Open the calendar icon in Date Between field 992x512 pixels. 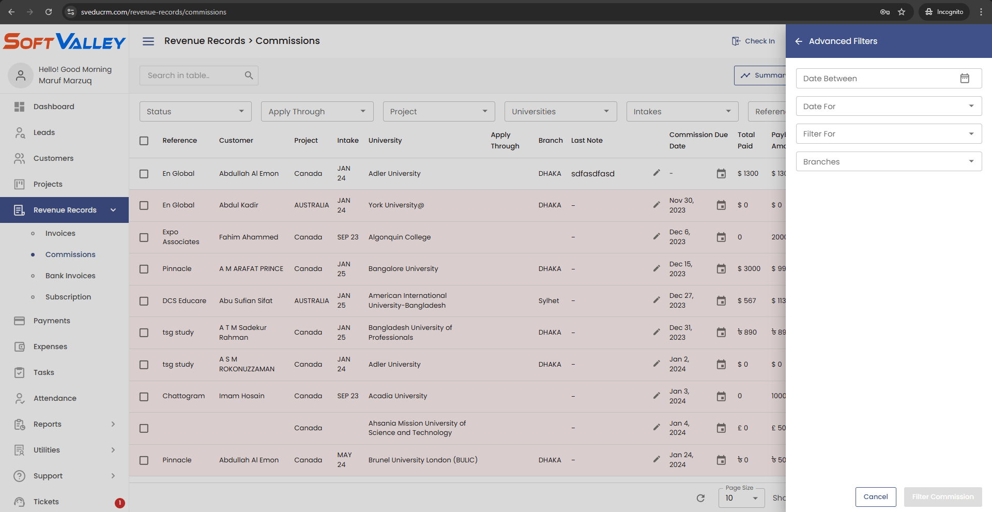(964, 79)
